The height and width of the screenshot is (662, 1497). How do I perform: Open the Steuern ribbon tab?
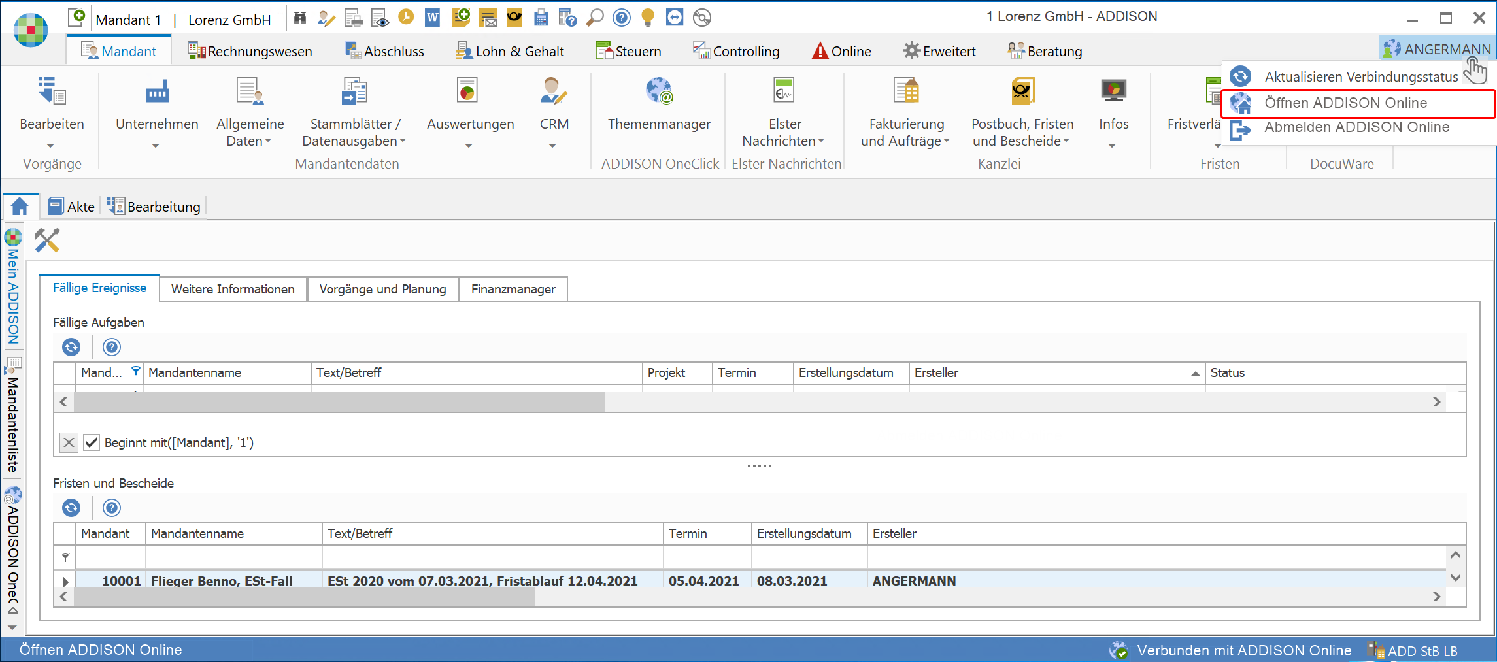628,51
